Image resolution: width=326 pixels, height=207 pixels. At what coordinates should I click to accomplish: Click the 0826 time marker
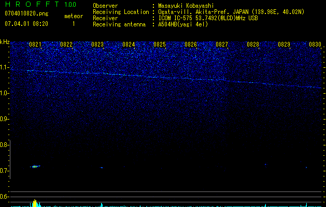click(191, 45)
